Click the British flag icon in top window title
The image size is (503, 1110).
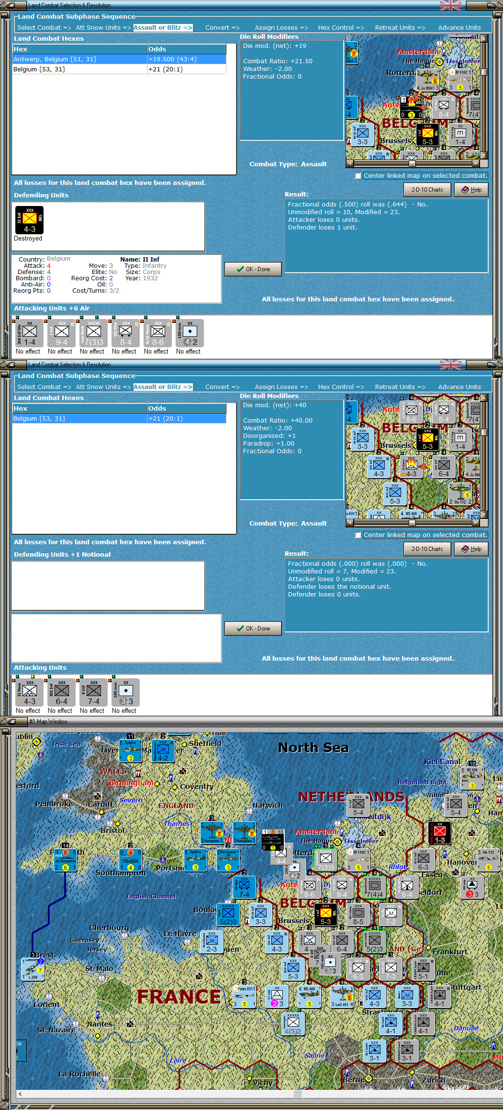450,5
